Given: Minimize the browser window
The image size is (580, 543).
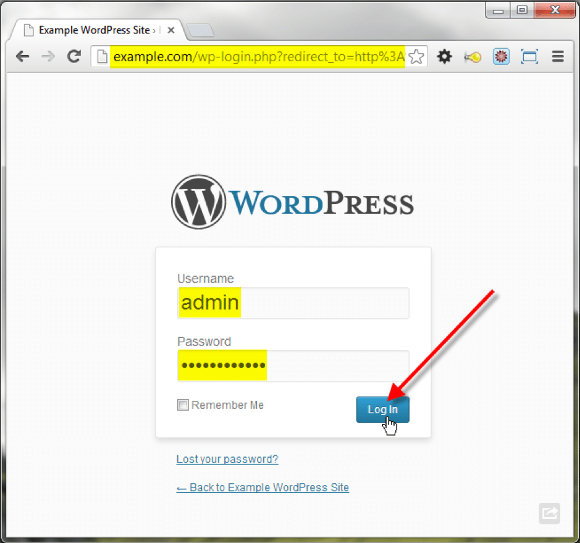Looking at the screenshot, I should point(498,10).
